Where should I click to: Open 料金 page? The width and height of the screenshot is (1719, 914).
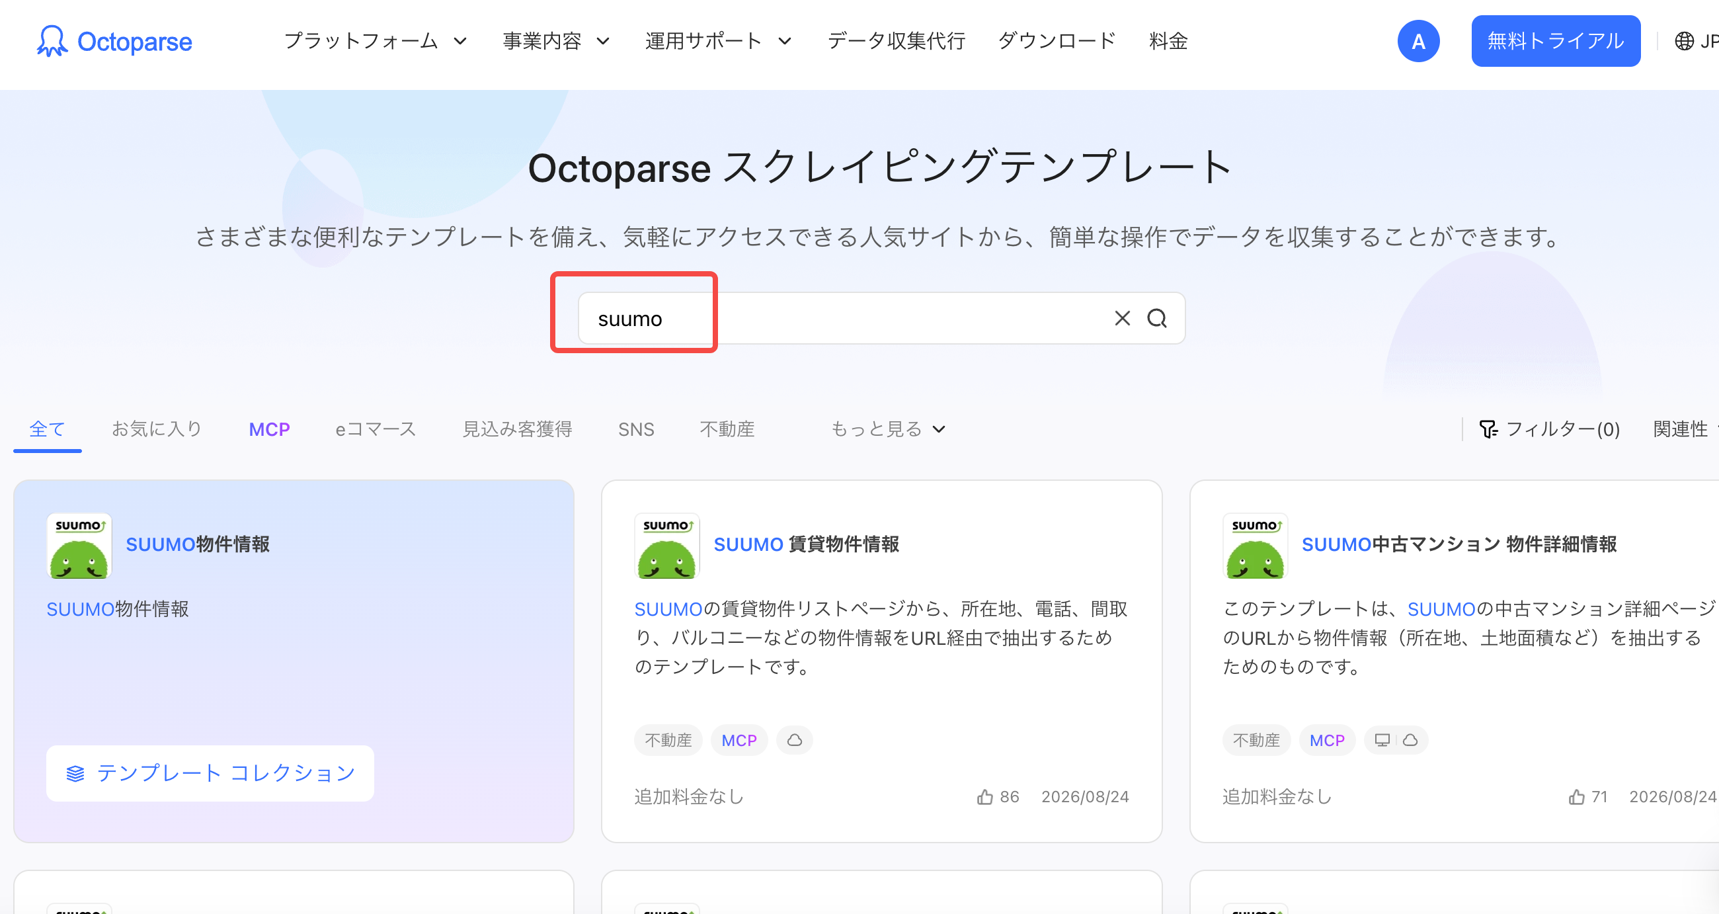click(1168, 42)
